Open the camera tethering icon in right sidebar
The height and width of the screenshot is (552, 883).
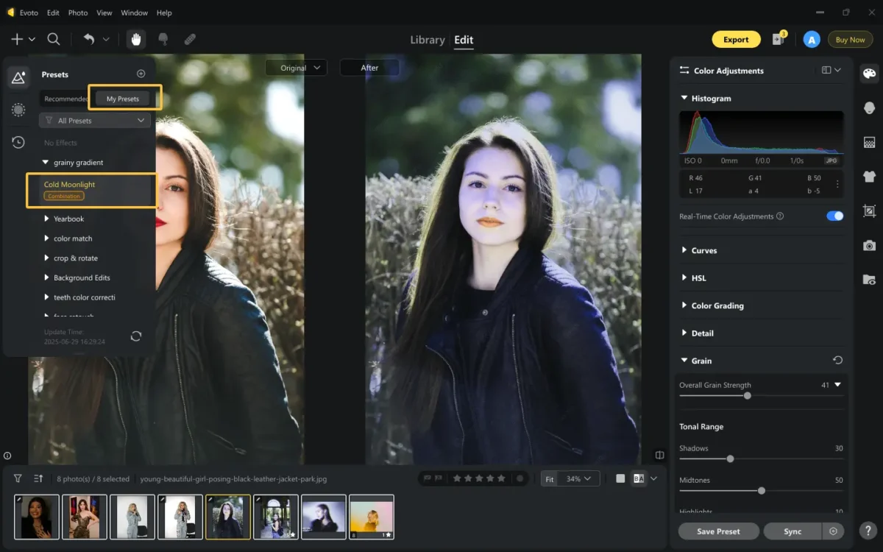[x=869, y=245]
